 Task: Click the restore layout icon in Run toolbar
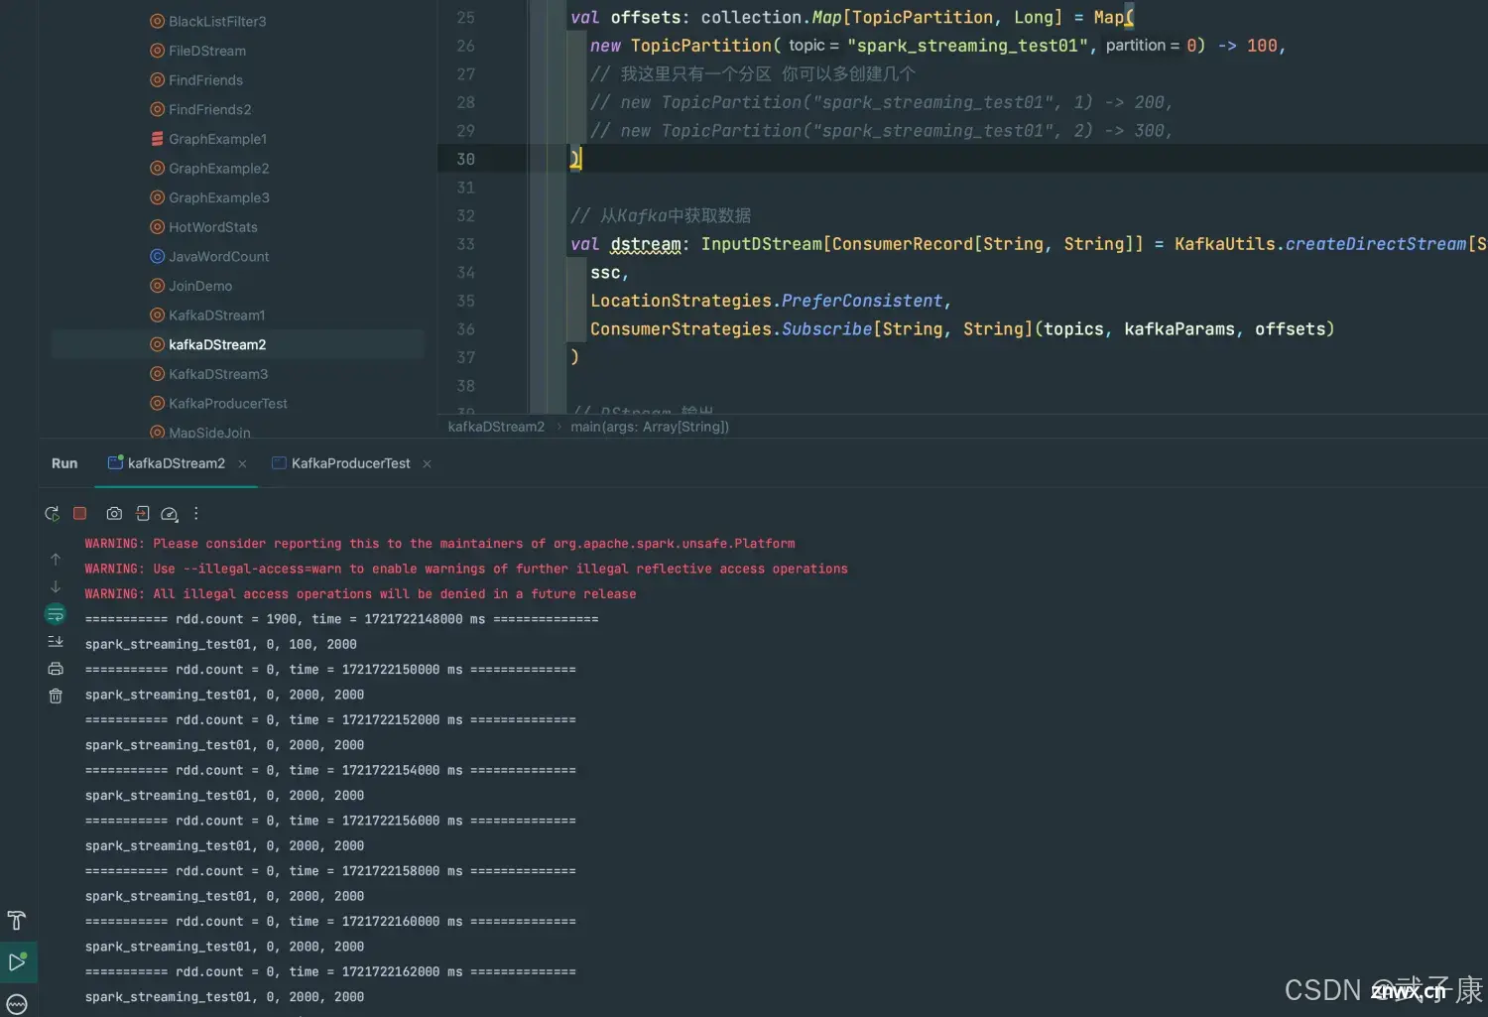142,514
